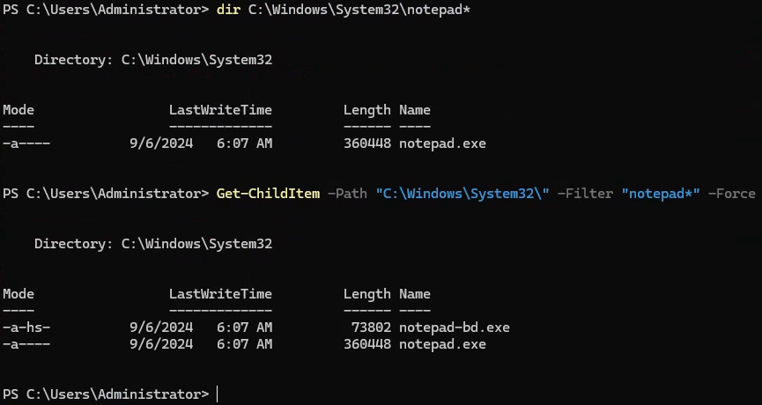Click notepad.exe in the first dir listing
Screen dimensions: 762x405
point(442,143)
